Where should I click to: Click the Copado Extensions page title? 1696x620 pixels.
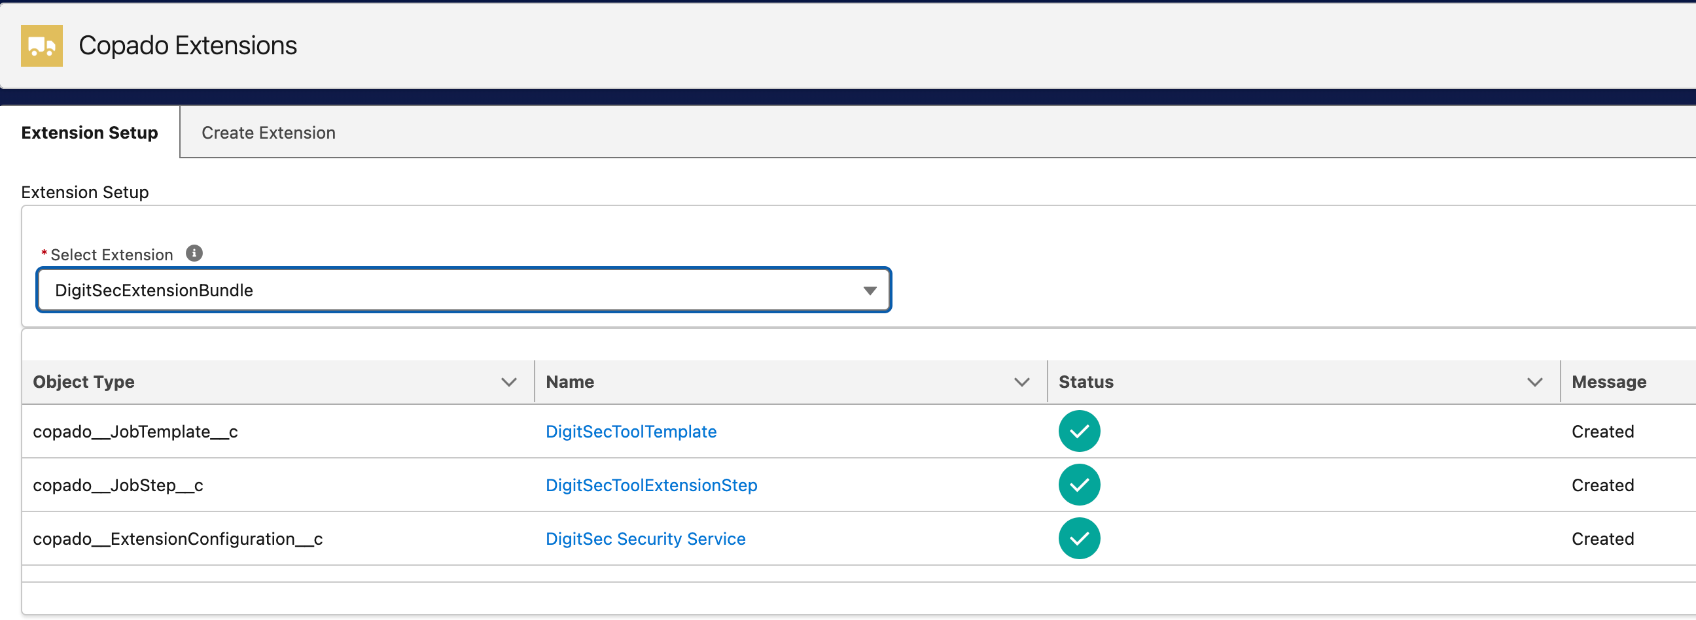[188, 45]
